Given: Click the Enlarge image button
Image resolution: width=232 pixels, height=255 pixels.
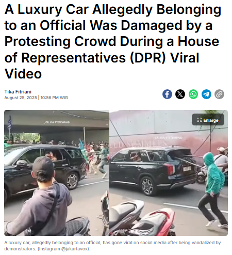Looking at the screenshot, I should click(x=208, y=120).
